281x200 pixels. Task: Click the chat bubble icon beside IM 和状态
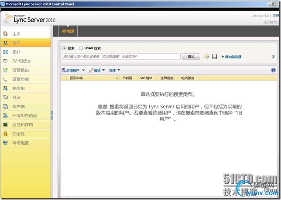click(5, 61)
